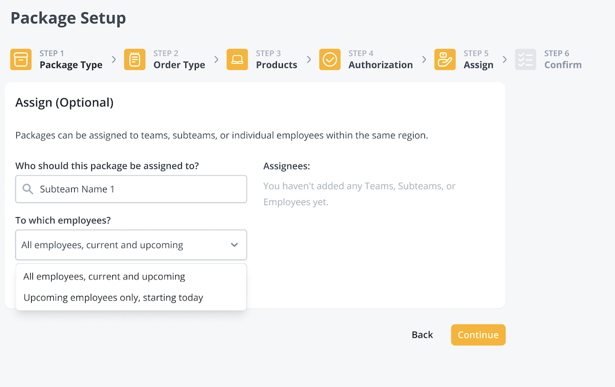This screenshot has width=615, height=387.
Task: Click the search magnifier icon
Action: 28,189
